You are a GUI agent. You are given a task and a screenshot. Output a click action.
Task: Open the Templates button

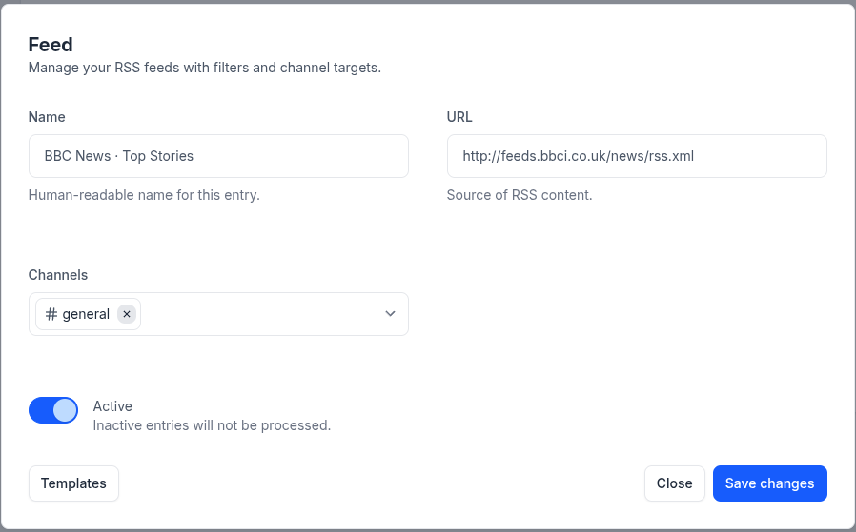point(73,483)
